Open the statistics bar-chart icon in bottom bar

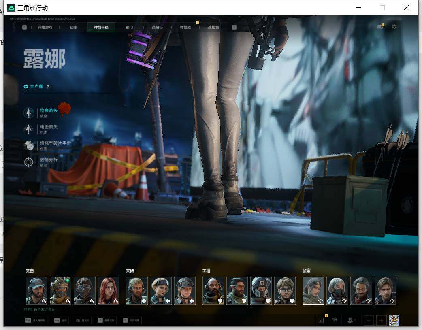[321, 320]
